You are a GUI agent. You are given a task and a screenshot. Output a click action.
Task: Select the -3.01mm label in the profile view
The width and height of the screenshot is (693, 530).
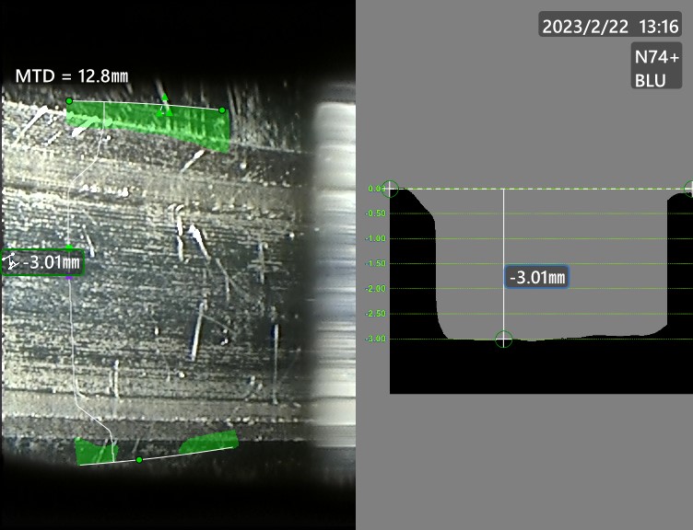click(535, 276)
